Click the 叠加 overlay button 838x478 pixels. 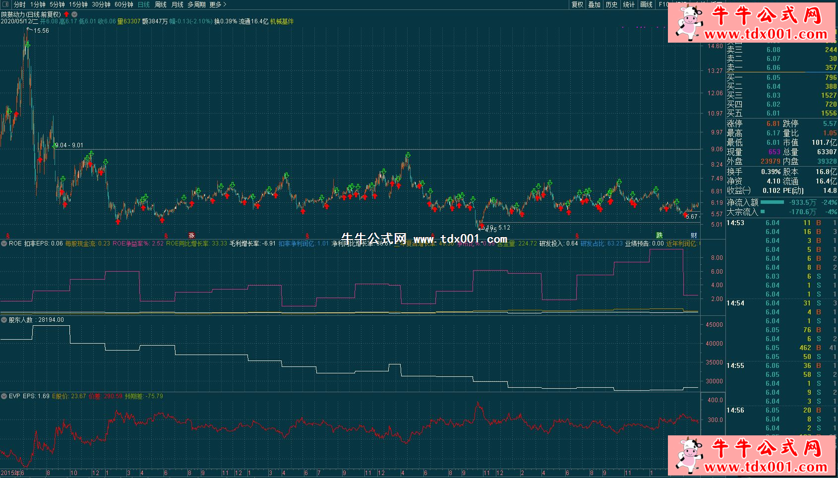[594, 4]
